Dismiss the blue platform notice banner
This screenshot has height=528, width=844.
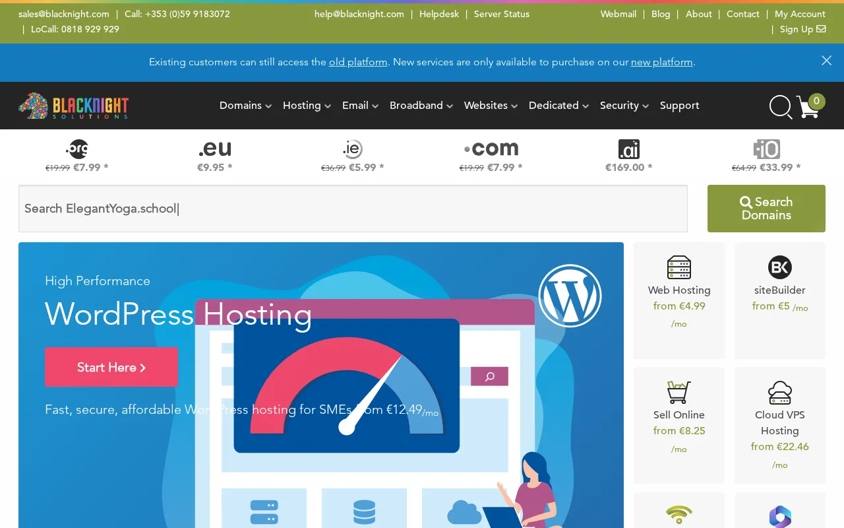[x=826, y=61]
